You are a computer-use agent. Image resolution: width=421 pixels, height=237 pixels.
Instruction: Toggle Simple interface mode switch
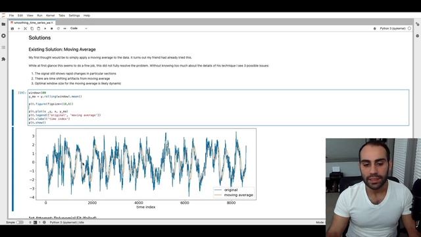click(x=20, y=223)
